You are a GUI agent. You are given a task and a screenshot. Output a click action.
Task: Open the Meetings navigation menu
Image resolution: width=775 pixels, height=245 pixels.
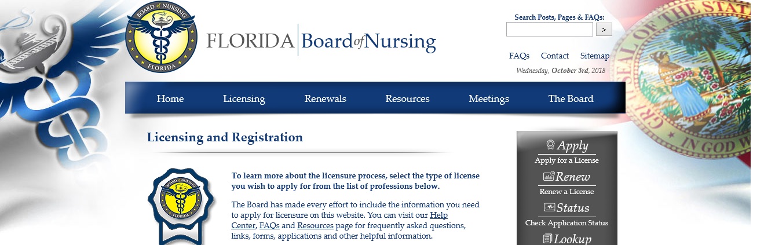pos(489,98)
